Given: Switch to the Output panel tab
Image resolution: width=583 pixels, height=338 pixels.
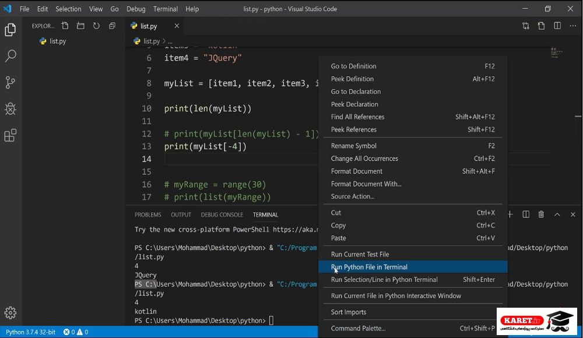Looking at the screenshot, I should click(x=181, y=215).
